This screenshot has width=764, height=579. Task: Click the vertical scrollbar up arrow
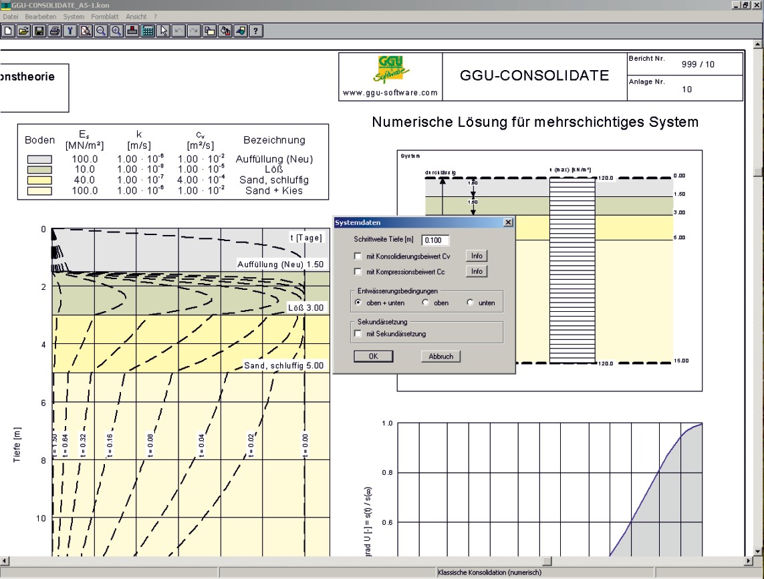758,45
